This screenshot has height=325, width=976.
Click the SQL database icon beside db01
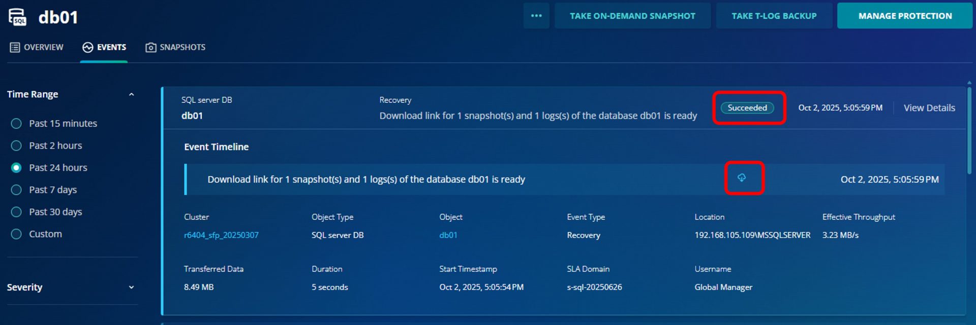(17, 17)
